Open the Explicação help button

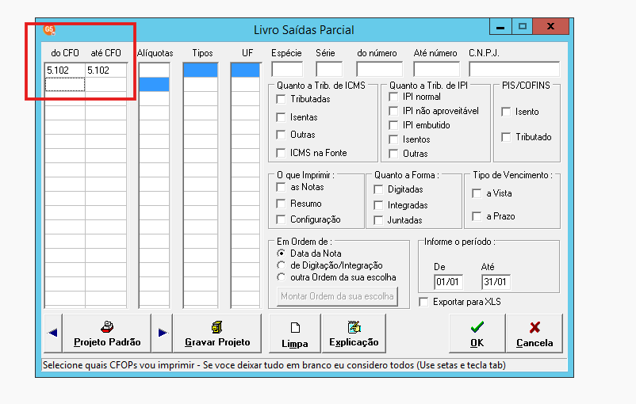tap(354, 333)
